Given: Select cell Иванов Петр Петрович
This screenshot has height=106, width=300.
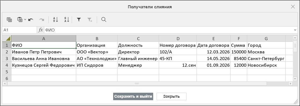Looking at the screenshot, I should click(x=44, y=52).
